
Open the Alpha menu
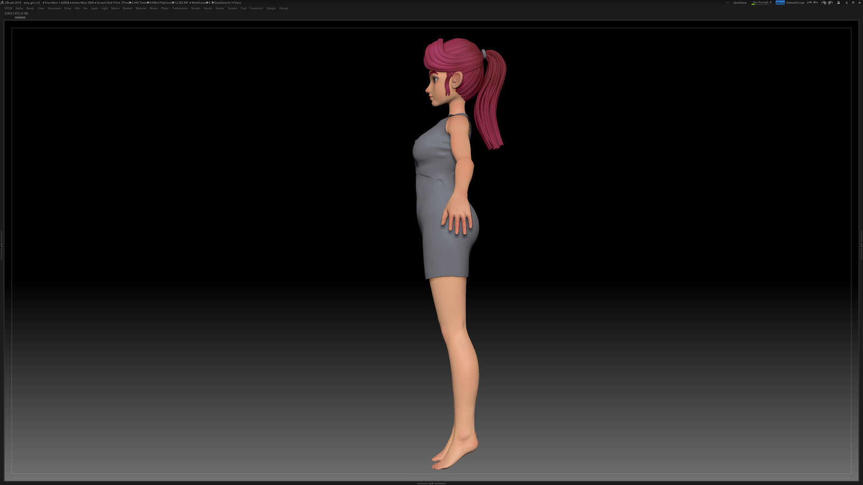point(19,8)
